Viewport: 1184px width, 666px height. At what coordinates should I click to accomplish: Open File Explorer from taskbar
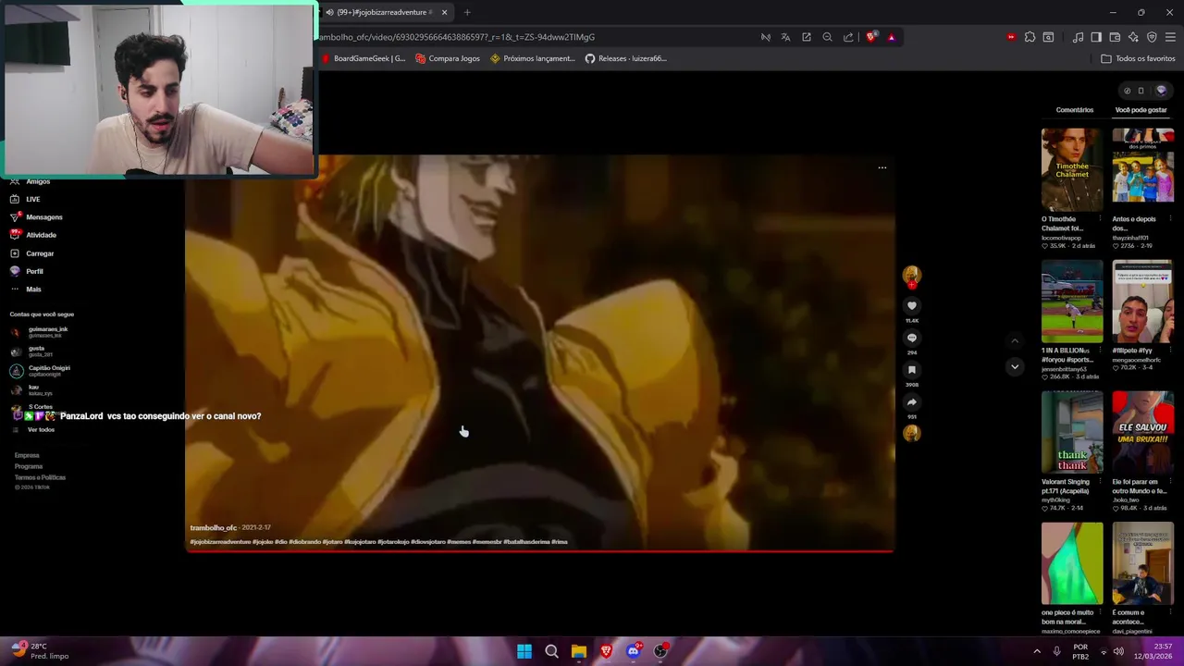coord(578,651)
